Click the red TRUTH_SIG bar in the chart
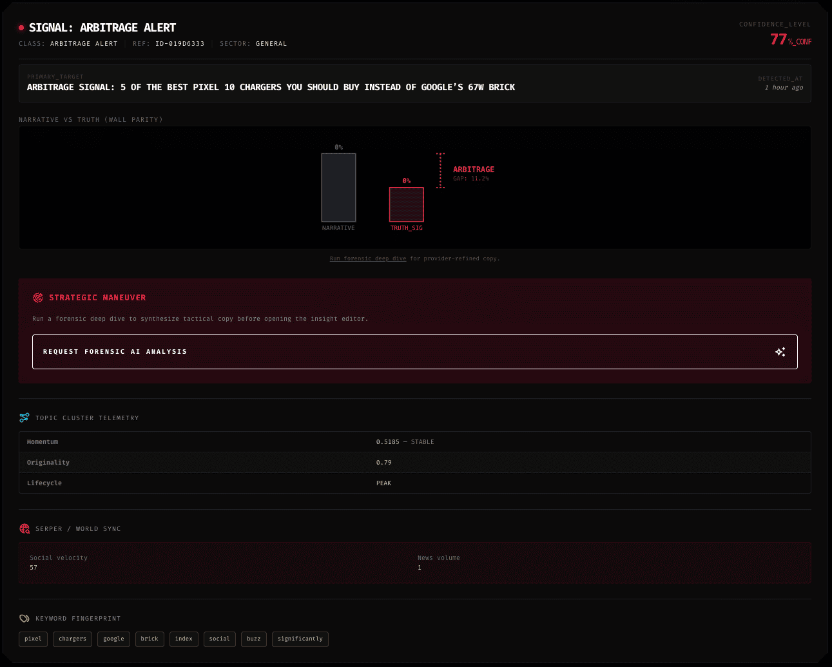This screenshot has width=832, height=667. point(407,204)
